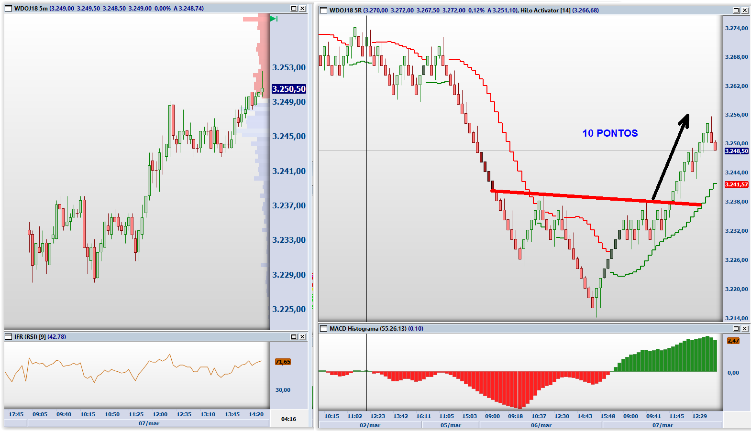Viewport: 751px width, 431px height.
Task: Click the WDOJ18 5m chart window icon
Action: (x=8, y=9)
